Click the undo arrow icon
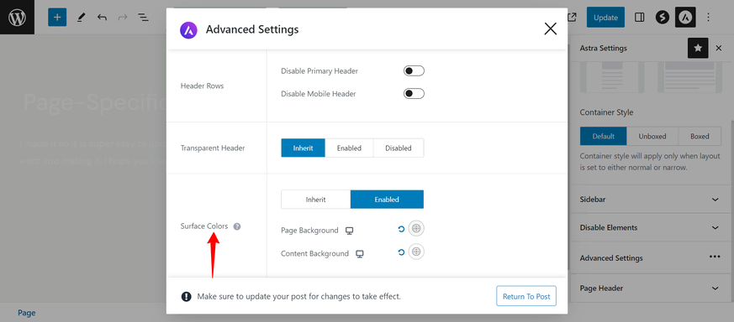The width and height of the screenshot is (734, 322). 102,18
